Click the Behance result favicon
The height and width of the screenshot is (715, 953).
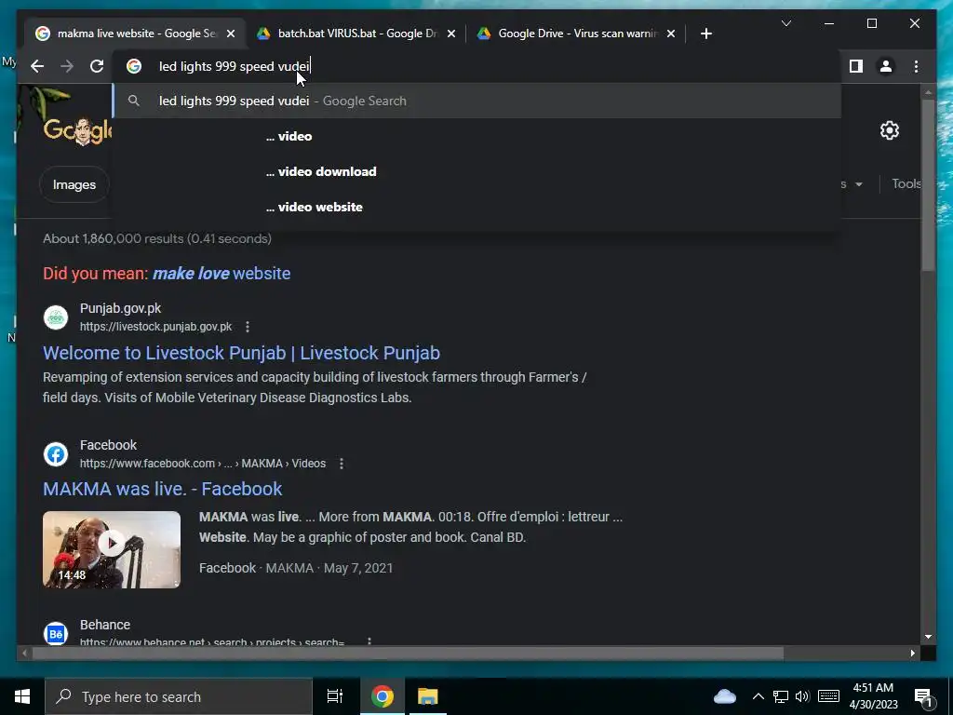point(55,633)
